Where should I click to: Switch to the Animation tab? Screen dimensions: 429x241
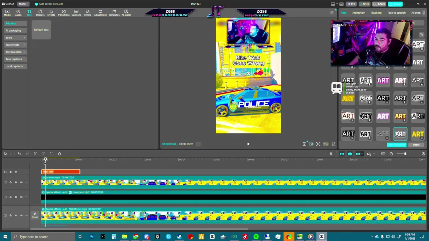(359, 13)
